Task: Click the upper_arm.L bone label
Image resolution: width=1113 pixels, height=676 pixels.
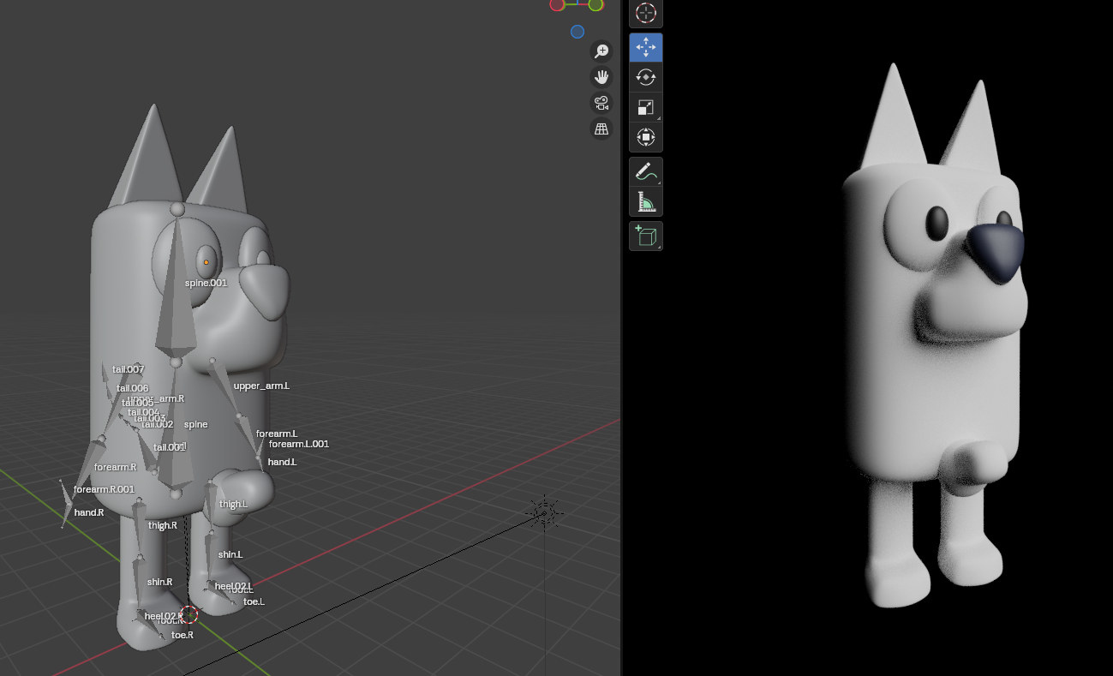Action: [x=261, y=386]
